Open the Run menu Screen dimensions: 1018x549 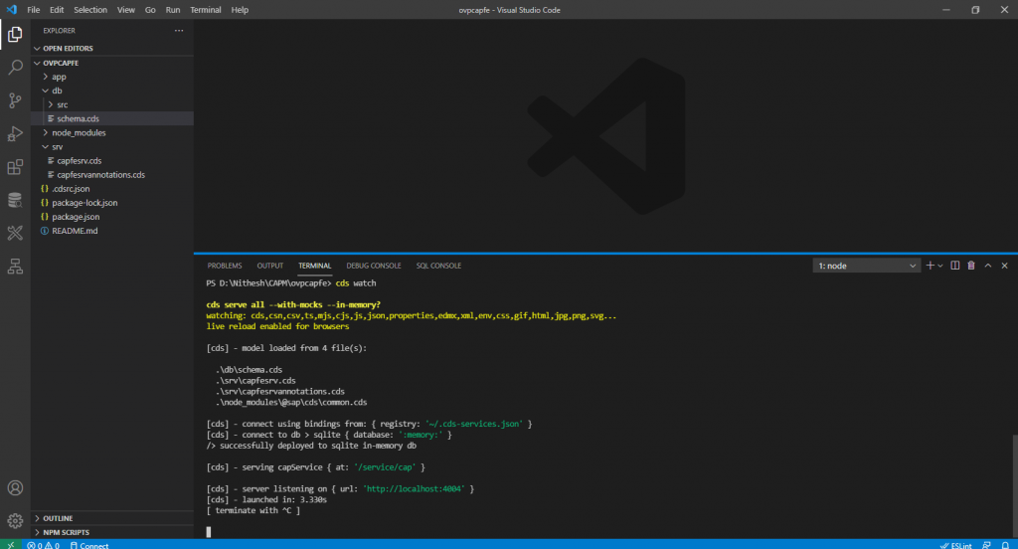pos(173,10)
